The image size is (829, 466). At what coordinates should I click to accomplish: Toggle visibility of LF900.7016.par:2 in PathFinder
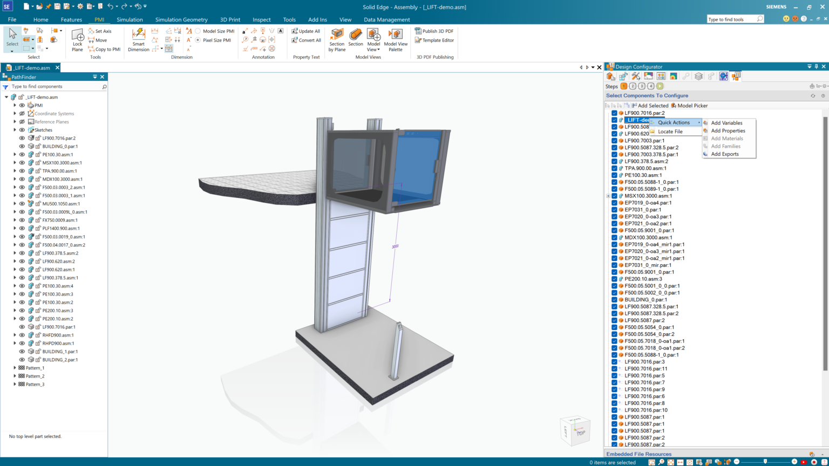coord(22,138)
